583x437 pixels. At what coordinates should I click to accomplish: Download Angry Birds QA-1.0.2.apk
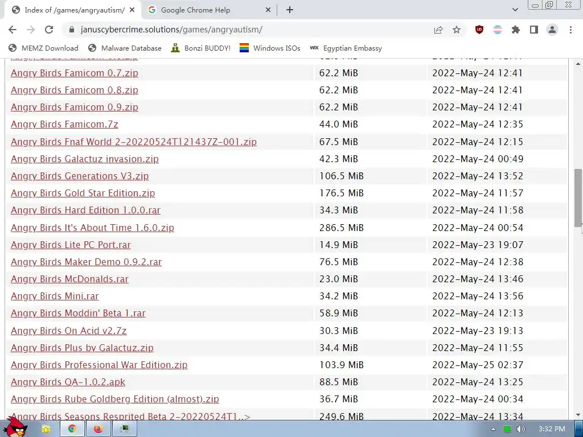point(68,382)
